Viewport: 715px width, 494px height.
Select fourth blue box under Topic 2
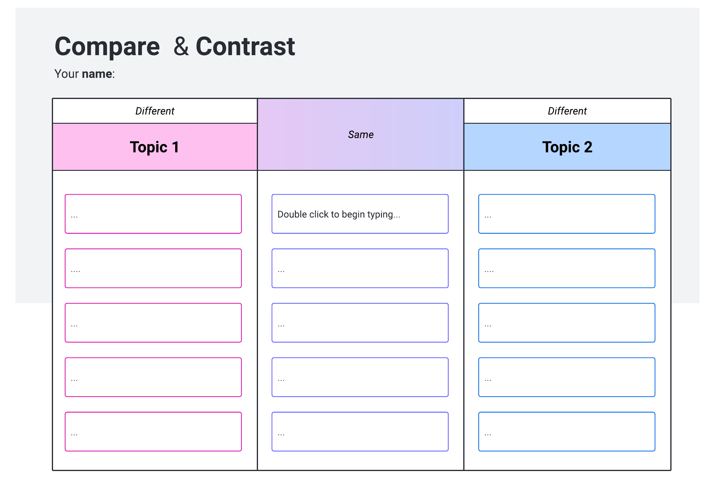(x=567, y=377)
